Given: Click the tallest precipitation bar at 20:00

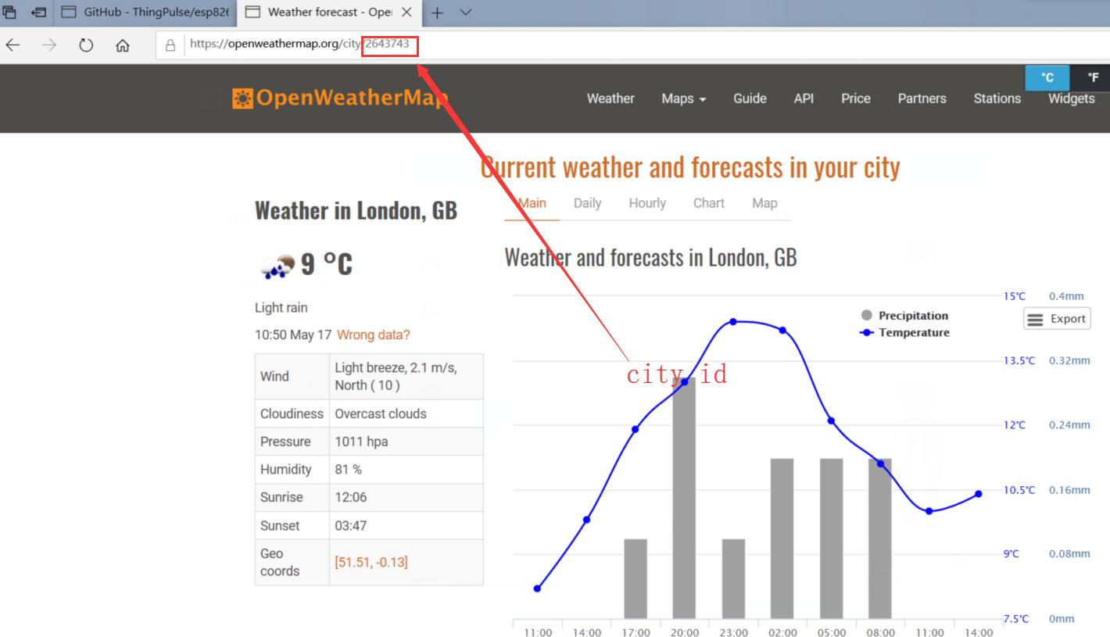Looking at the screenshot, I should [684, 498].
